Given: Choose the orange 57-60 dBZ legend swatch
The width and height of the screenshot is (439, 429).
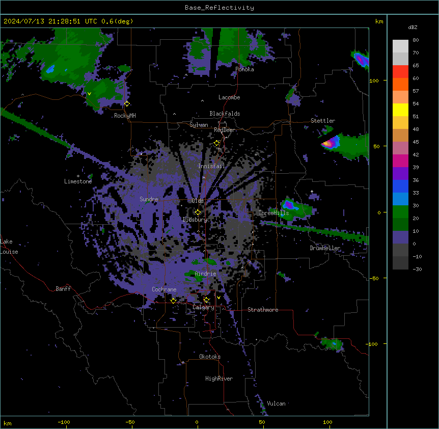Looking at the screenshot, I should (400, 84).
